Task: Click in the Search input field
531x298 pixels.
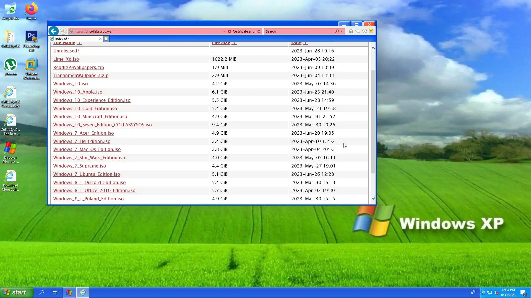Action: pos(299,31)
